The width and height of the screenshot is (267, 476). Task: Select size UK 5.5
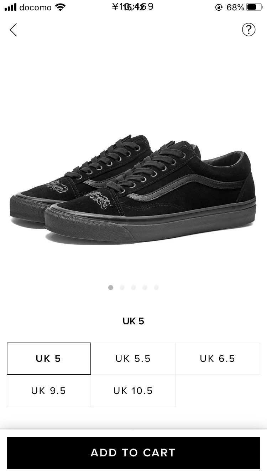click(133, 359)
